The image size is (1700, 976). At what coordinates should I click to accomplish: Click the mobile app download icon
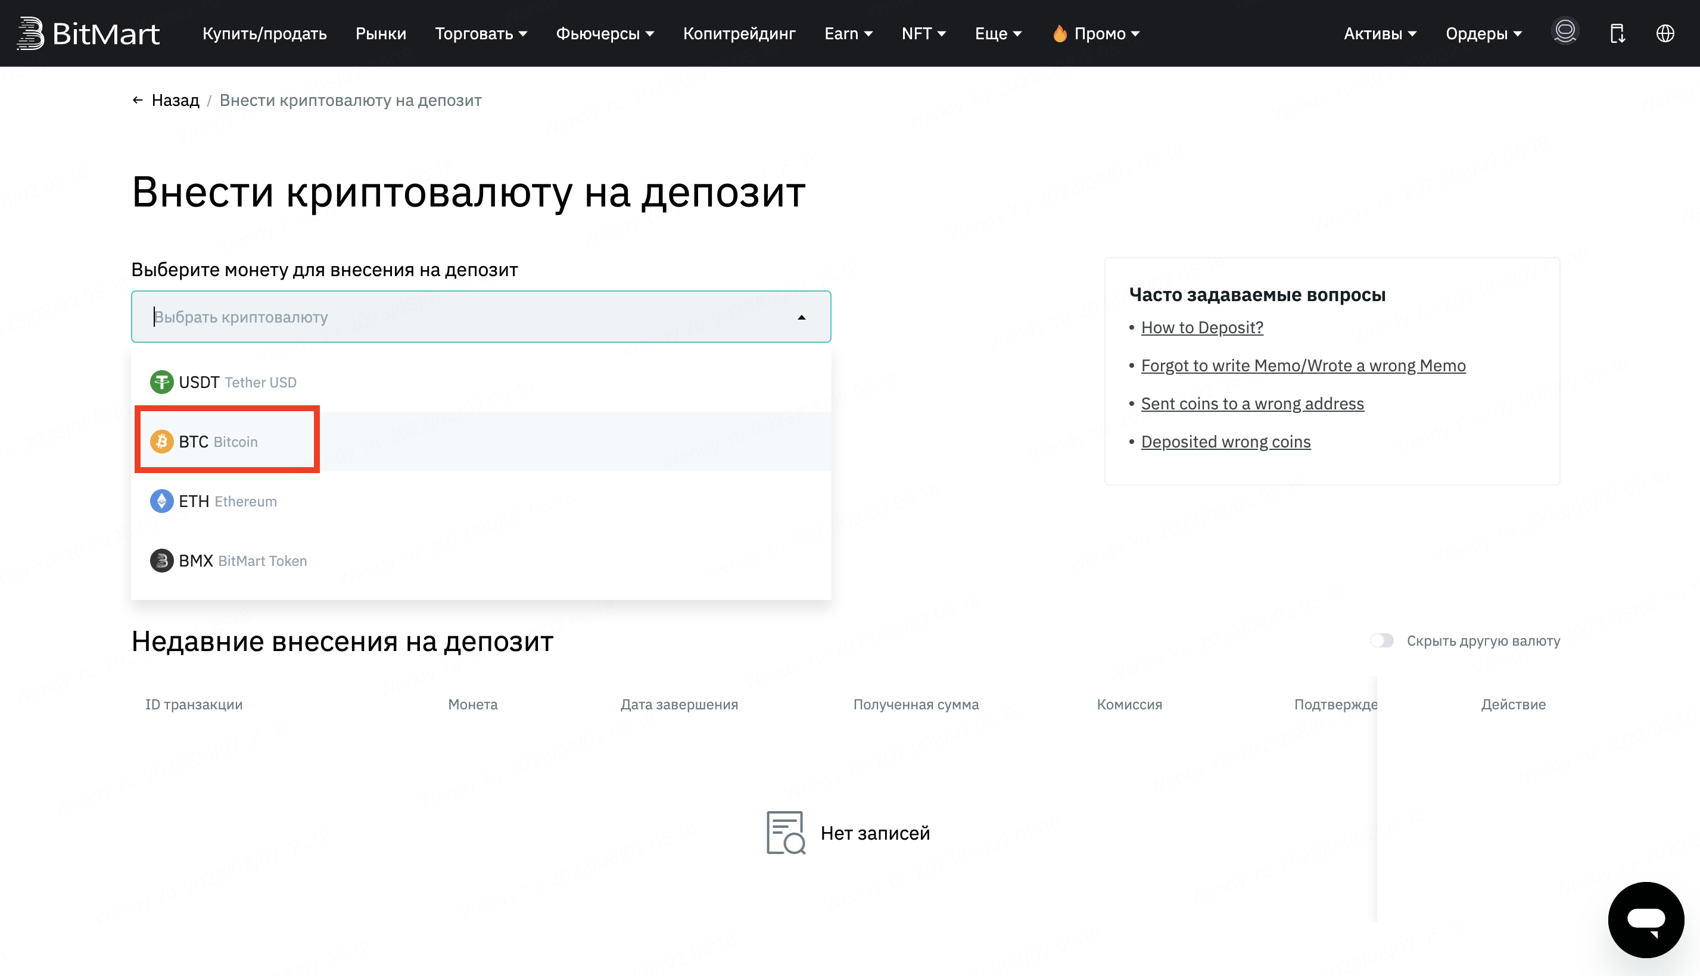pyautogui.click(x=1617, y=33)
